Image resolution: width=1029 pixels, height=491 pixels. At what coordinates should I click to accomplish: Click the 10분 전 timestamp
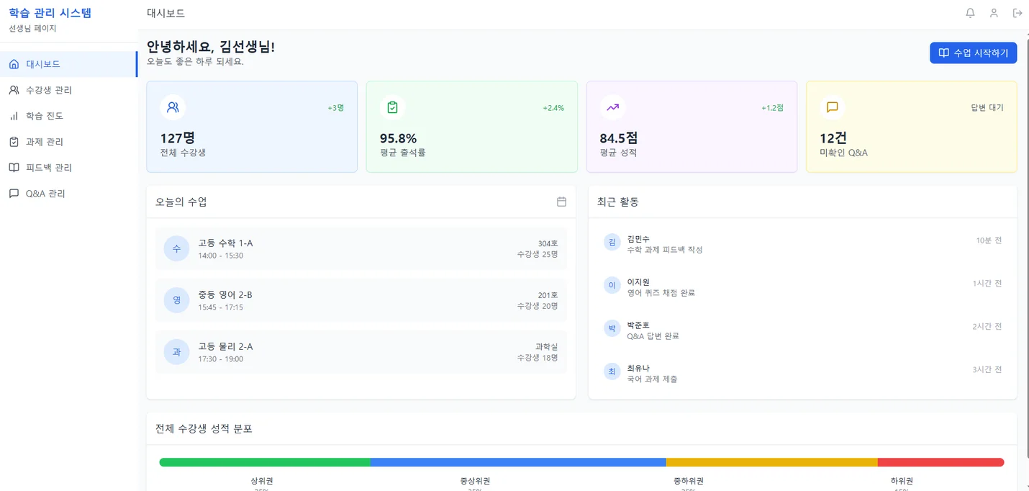click(x=989, y=240)
